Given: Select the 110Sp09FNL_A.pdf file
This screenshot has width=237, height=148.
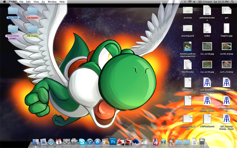Looking at the screenshot, I should 188,122.
